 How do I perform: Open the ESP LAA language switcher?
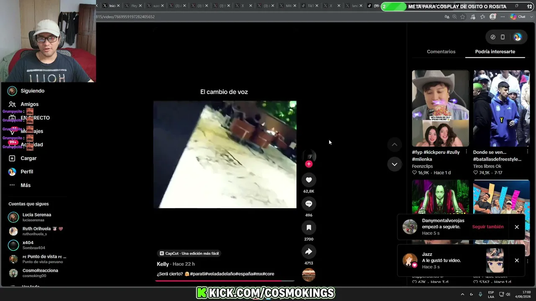click(x=491, y=294)
